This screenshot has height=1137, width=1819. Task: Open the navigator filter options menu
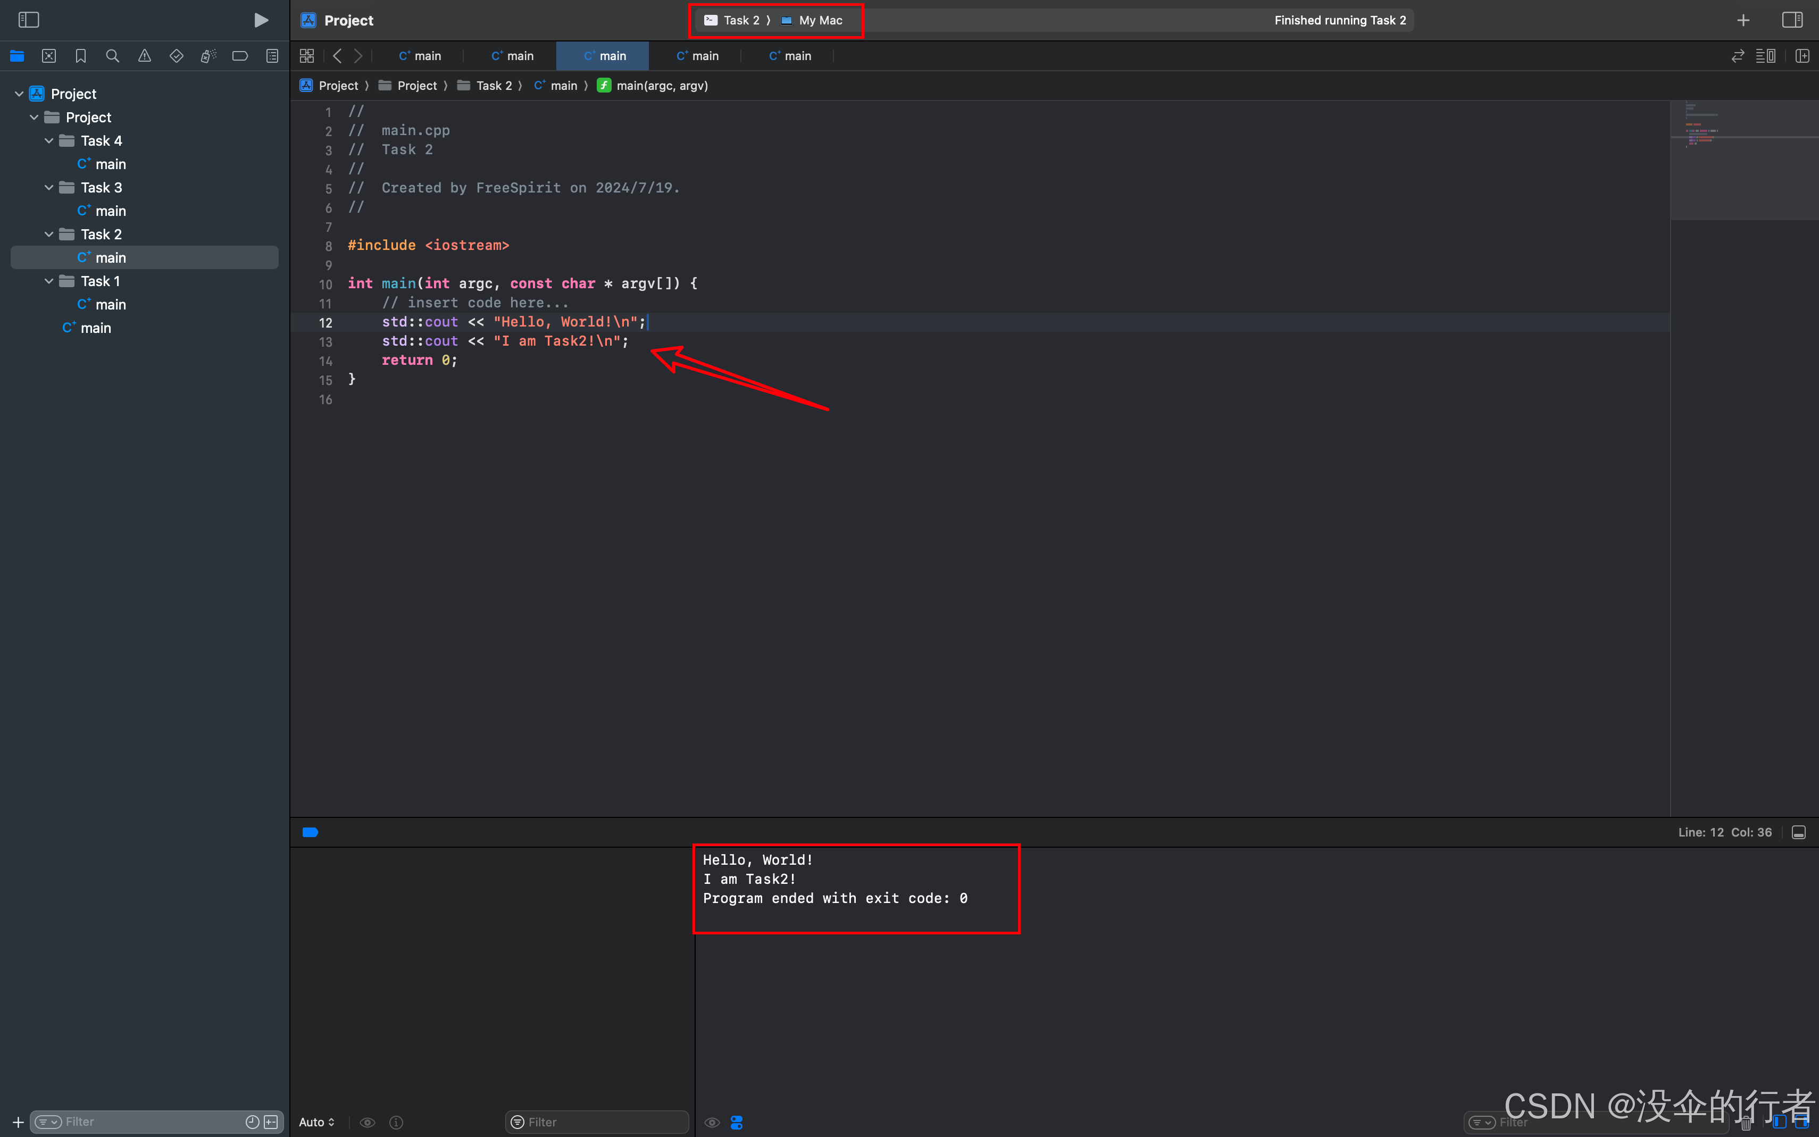click(48, 1122)
